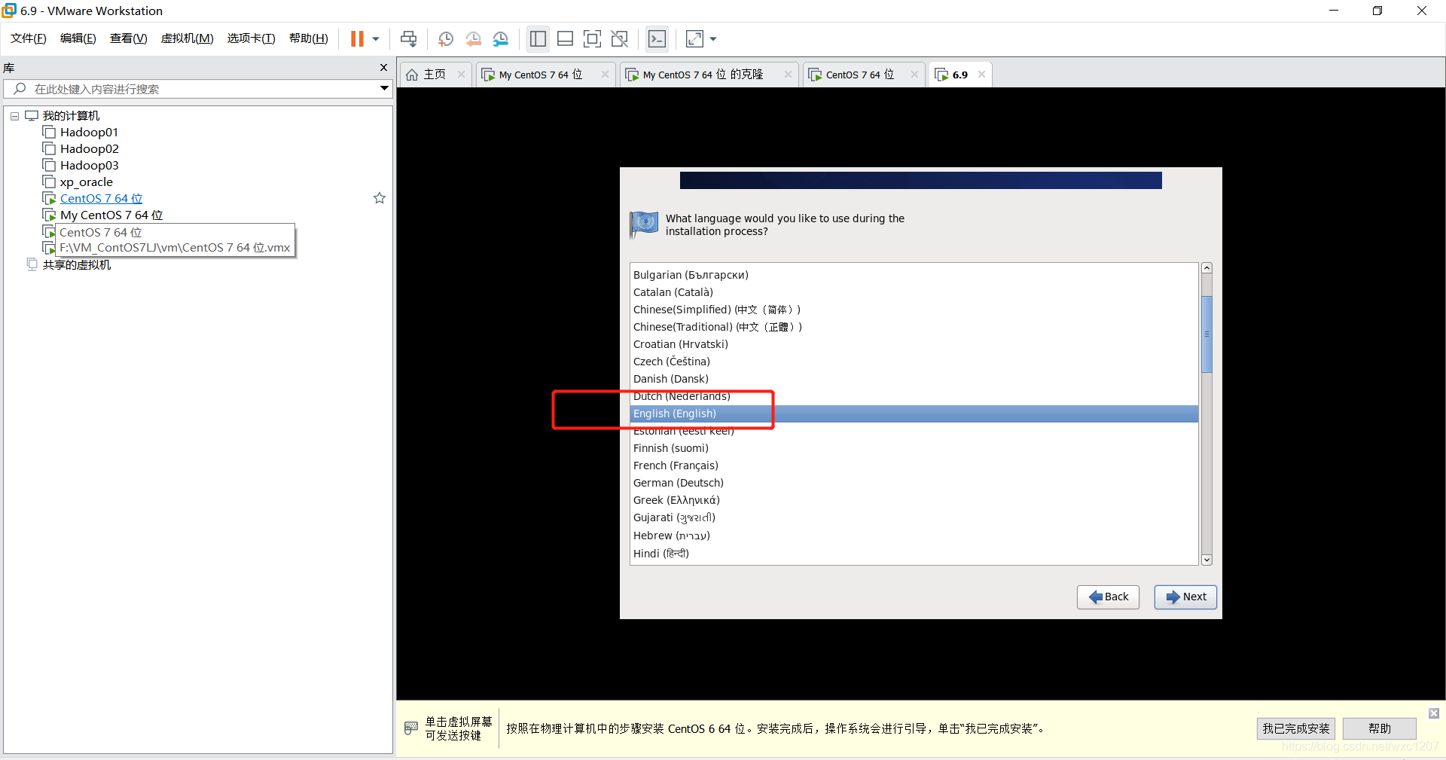Select Danish (Dansk) language
The image size is (1446, 760).
(914, 379)
